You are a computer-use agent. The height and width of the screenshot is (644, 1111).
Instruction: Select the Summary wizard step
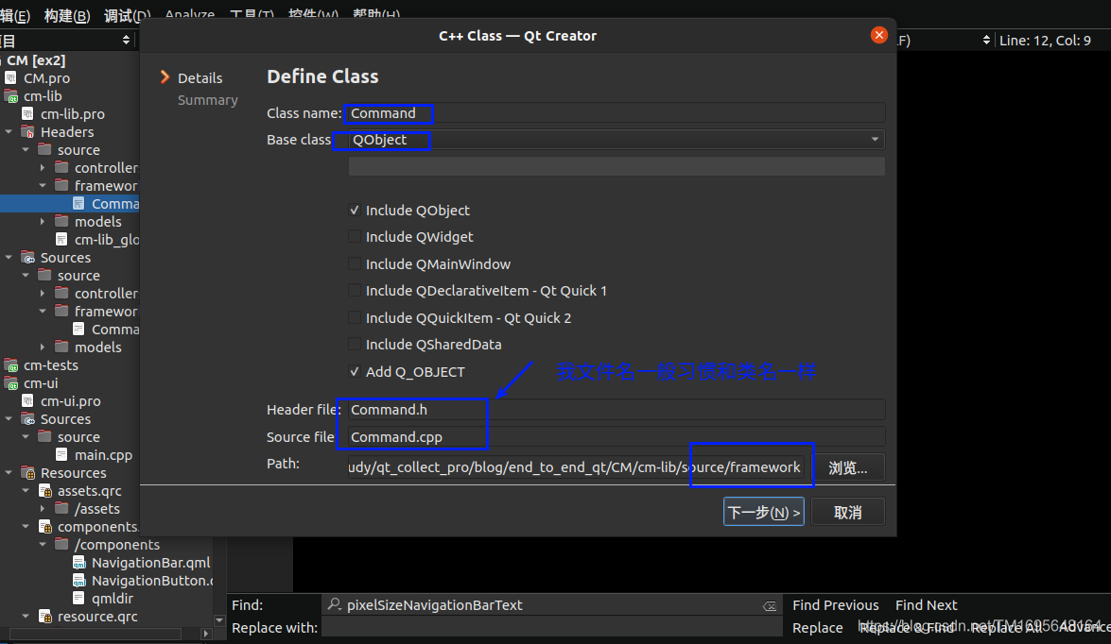[208, 100]
